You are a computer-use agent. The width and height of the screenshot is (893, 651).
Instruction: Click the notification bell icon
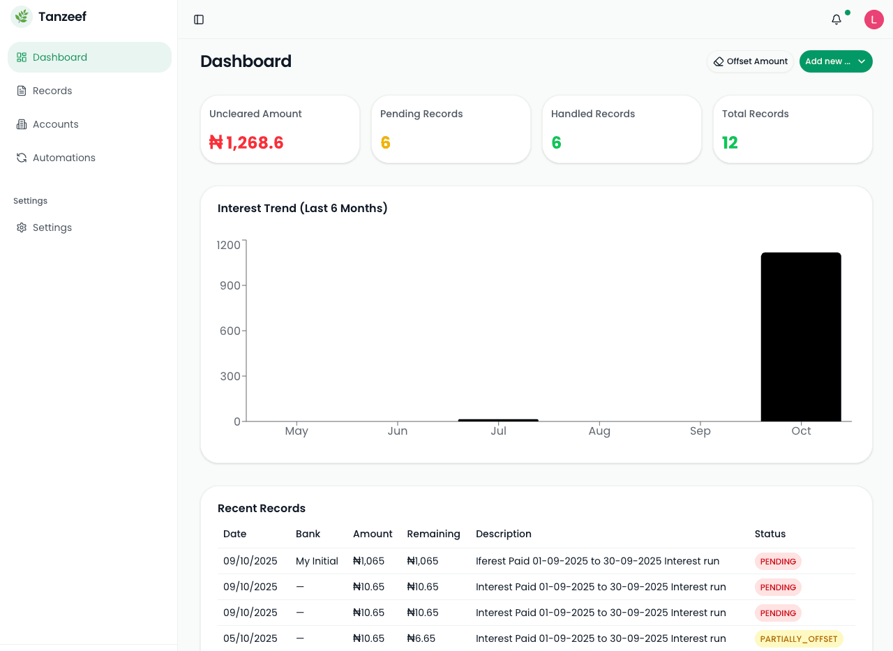pos(836,20)
